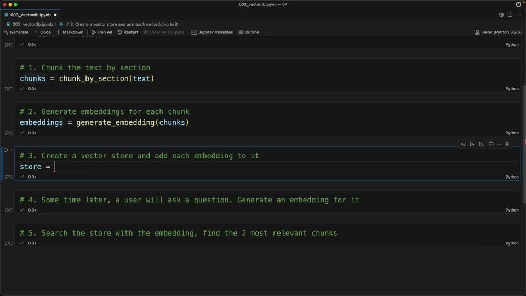Click comment '# 4. Some time later, a user will ask'
526x296 pixels.
point(189,200)
